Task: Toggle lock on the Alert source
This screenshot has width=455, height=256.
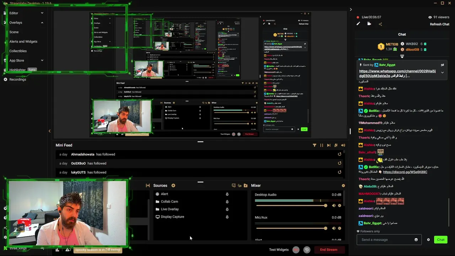Action: click(227, 194)
